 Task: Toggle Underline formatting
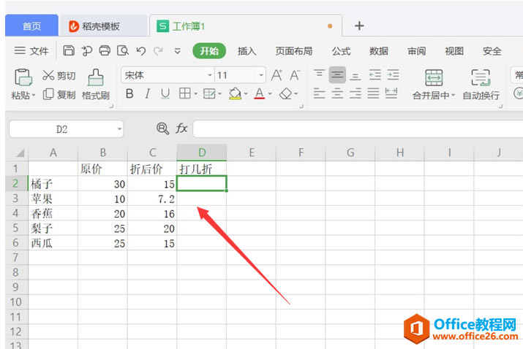[165, 94]
